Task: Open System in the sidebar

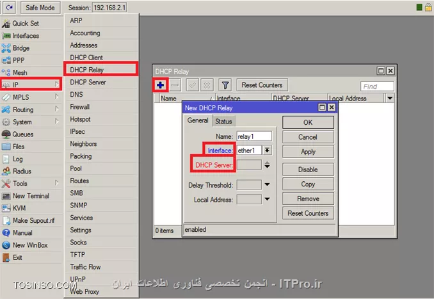Action: [x=31, y=122]
